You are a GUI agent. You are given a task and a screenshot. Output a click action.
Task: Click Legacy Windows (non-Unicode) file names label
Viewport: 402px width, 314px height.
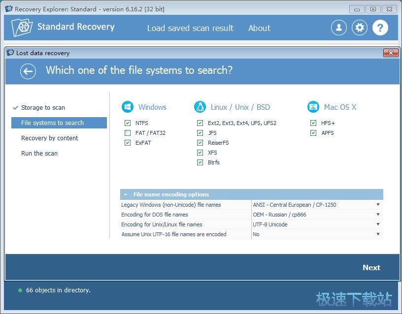point(171,205)
